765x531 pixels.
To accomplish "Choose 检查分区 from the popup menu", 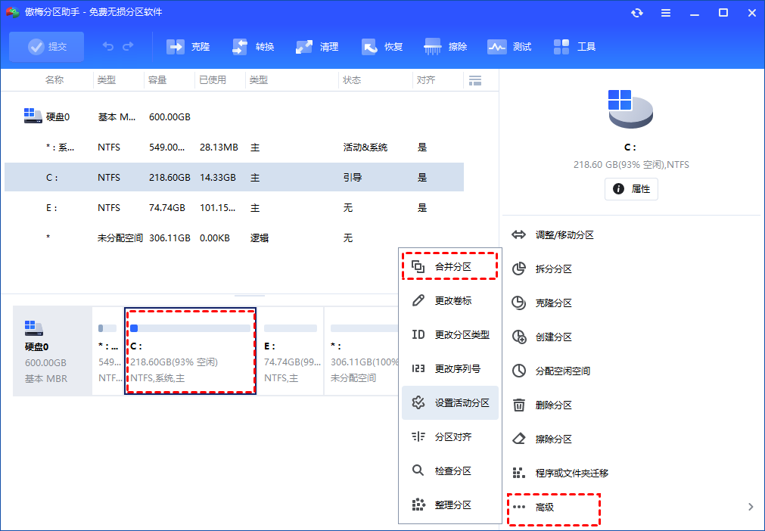I will (452, 471).
